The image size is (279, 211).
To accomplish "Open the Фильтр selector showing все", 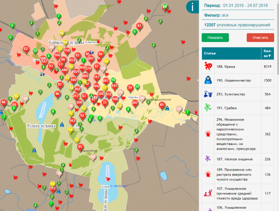I will tap(226, 15).
